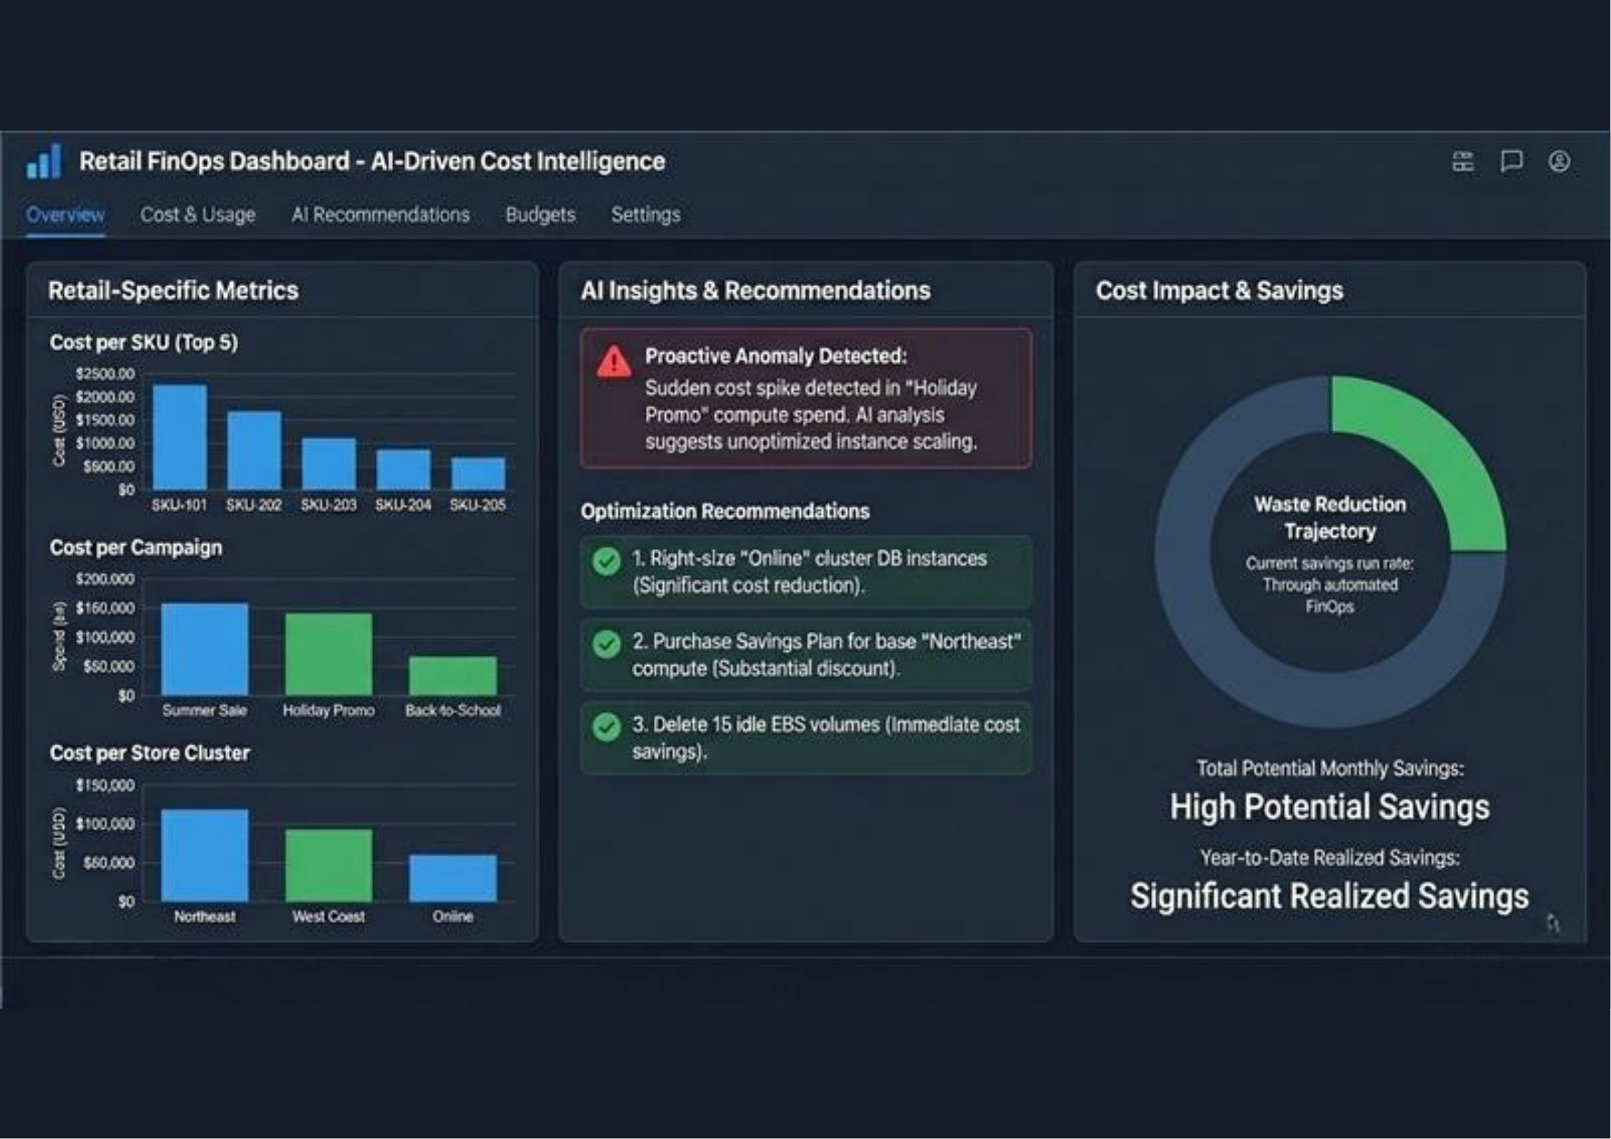Viewport: 1611px width, 1139px height.
Task: Select the Overview tab
Action: pos(65,215)
